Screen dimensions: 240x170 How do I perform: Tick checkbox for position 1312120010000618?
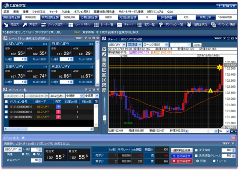(6, 112)
